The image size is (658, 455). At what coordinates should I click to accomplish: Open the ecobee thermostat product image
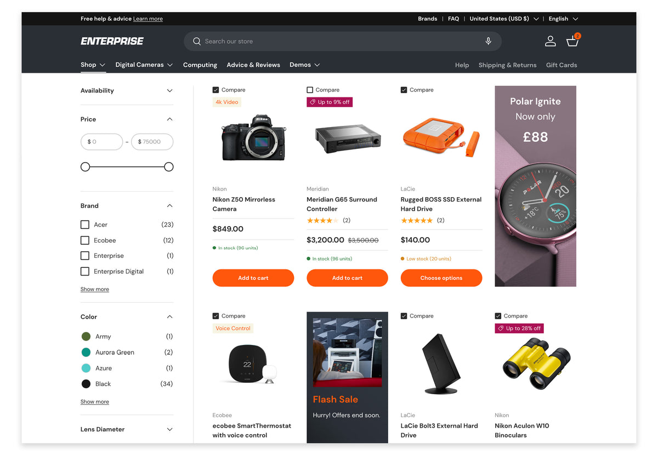pos(253,364)
